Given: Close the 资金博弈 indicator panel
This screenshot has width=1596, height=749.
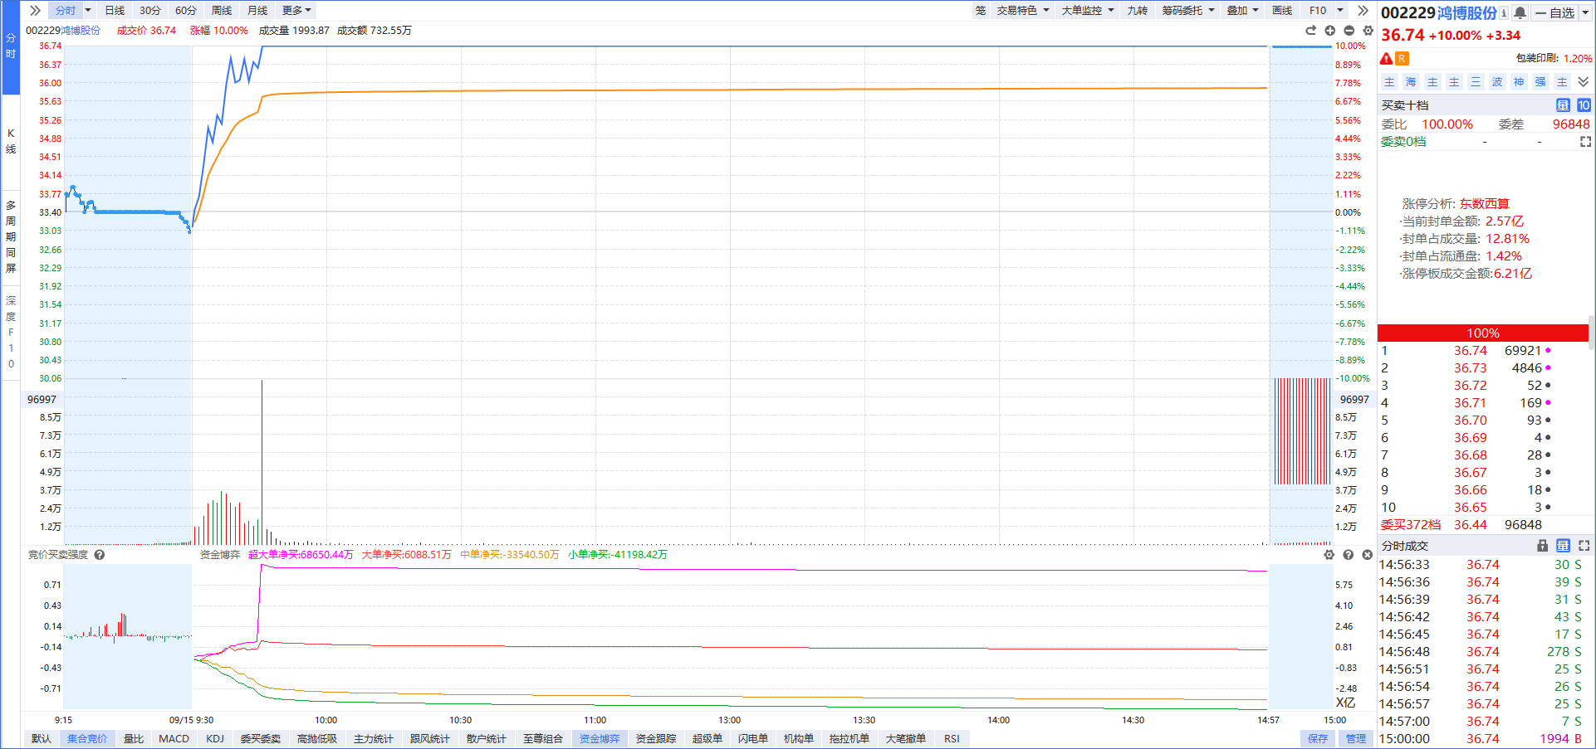Looking at the screenshot, I should pyautogui.click(x=1368, y=555).
